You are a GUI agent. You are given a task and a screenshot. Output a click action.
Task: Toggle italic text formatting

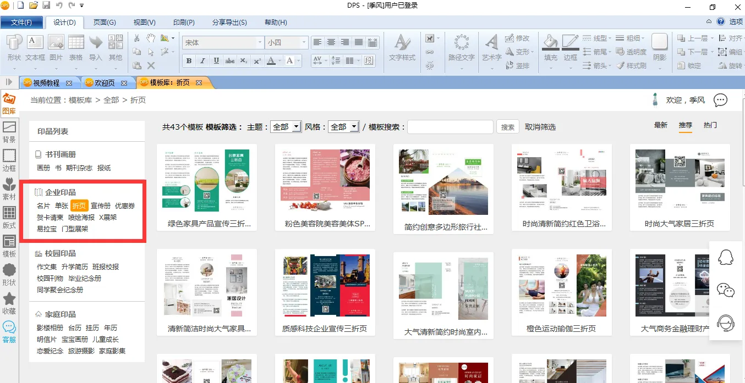tap(202, 60)
